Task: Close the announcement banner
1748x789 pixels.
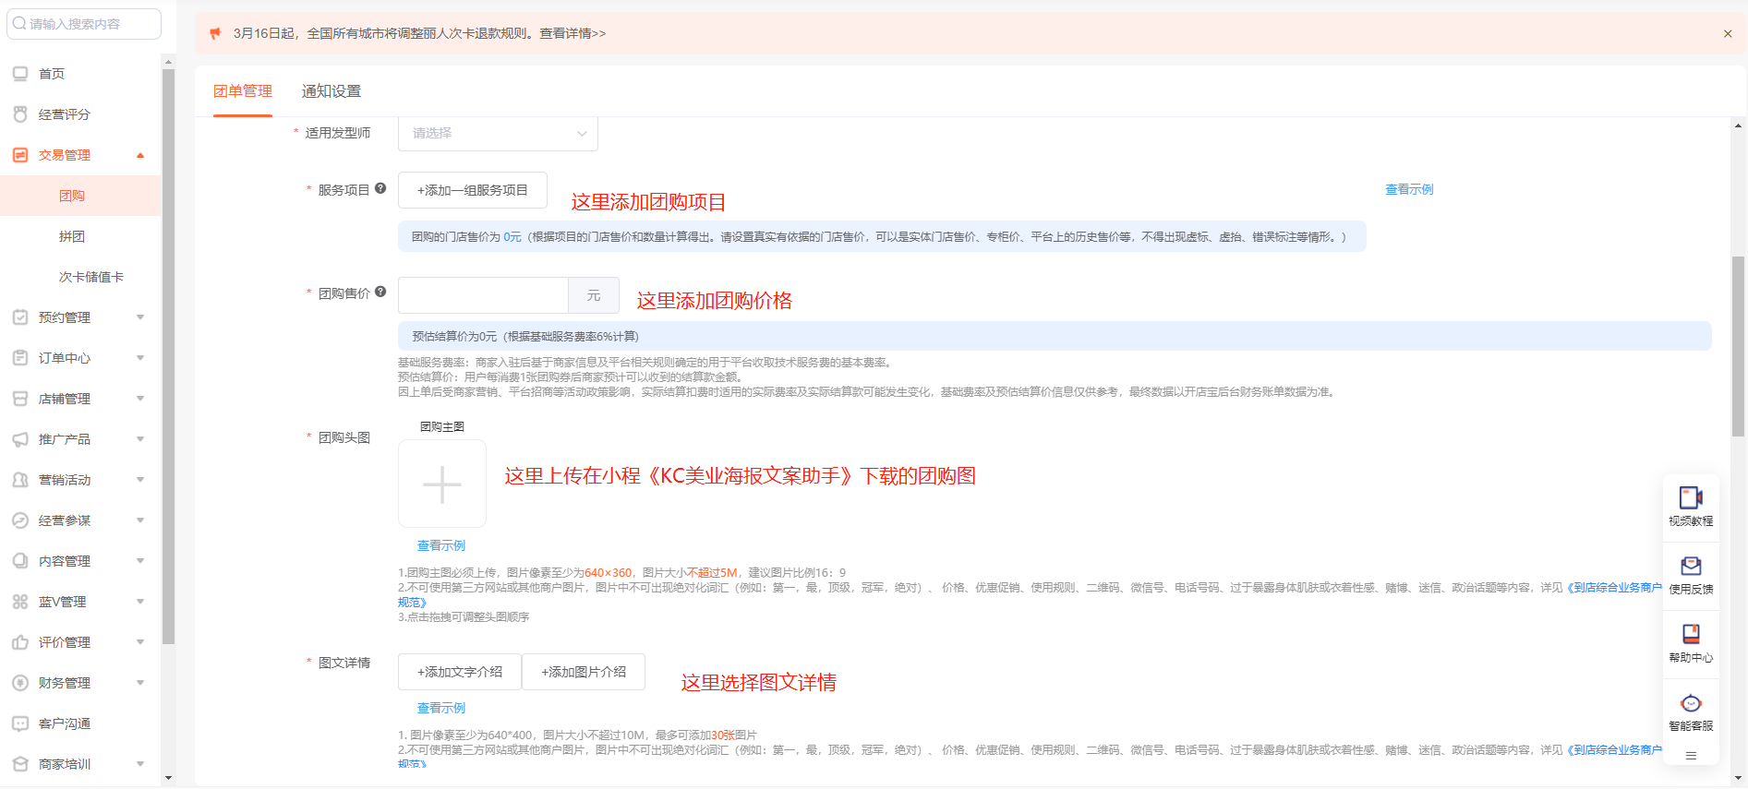Action: 1728,34
